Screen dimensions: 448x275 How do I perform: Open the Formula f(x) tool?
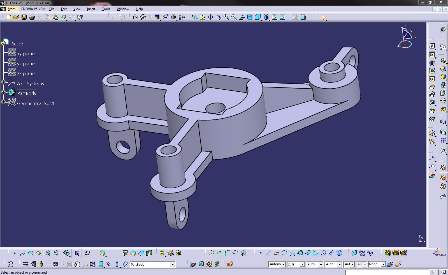[135, 17]
